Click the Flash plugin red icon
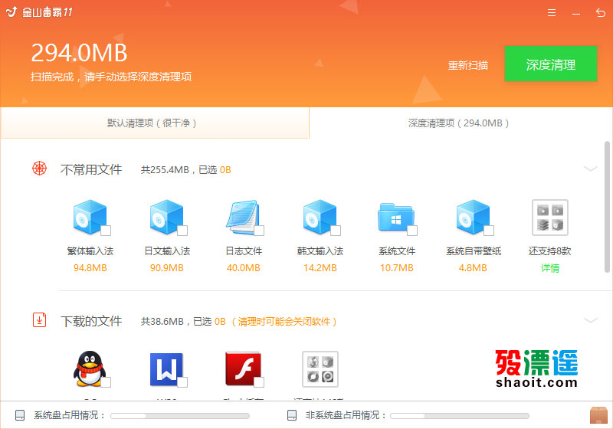This screenshot has width=613, height=429. (243, 368)
